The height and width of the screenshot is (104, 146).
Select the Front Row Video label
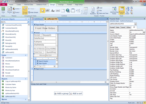click(x=45, y=28)
